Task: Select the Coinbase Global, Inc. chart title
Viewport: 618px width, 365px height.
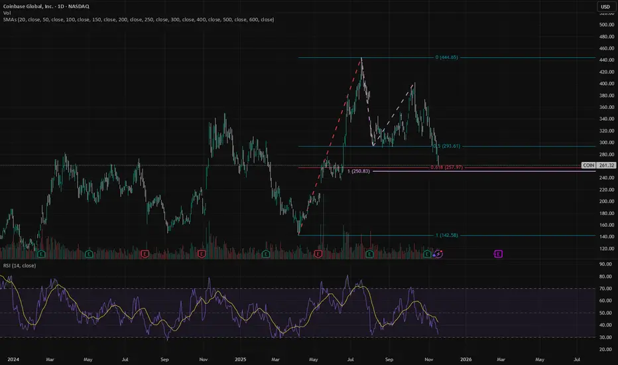Action: click(x=46, y=7)
